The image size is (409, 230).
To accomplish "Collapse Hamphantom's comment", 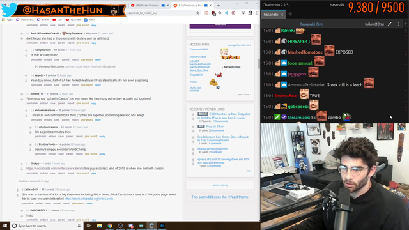I will (32, 50).
